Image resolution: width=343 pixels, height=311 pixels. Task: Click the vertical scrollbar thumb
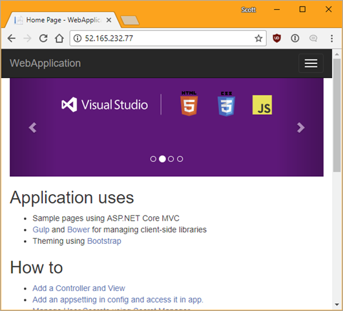click(x=337, y=115)
